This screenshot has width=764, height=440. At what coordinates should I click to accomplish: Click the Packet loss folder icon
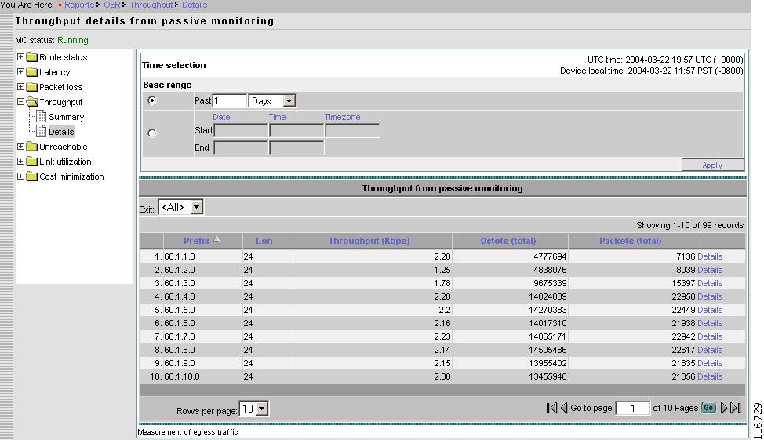click(x=32, y=87)
